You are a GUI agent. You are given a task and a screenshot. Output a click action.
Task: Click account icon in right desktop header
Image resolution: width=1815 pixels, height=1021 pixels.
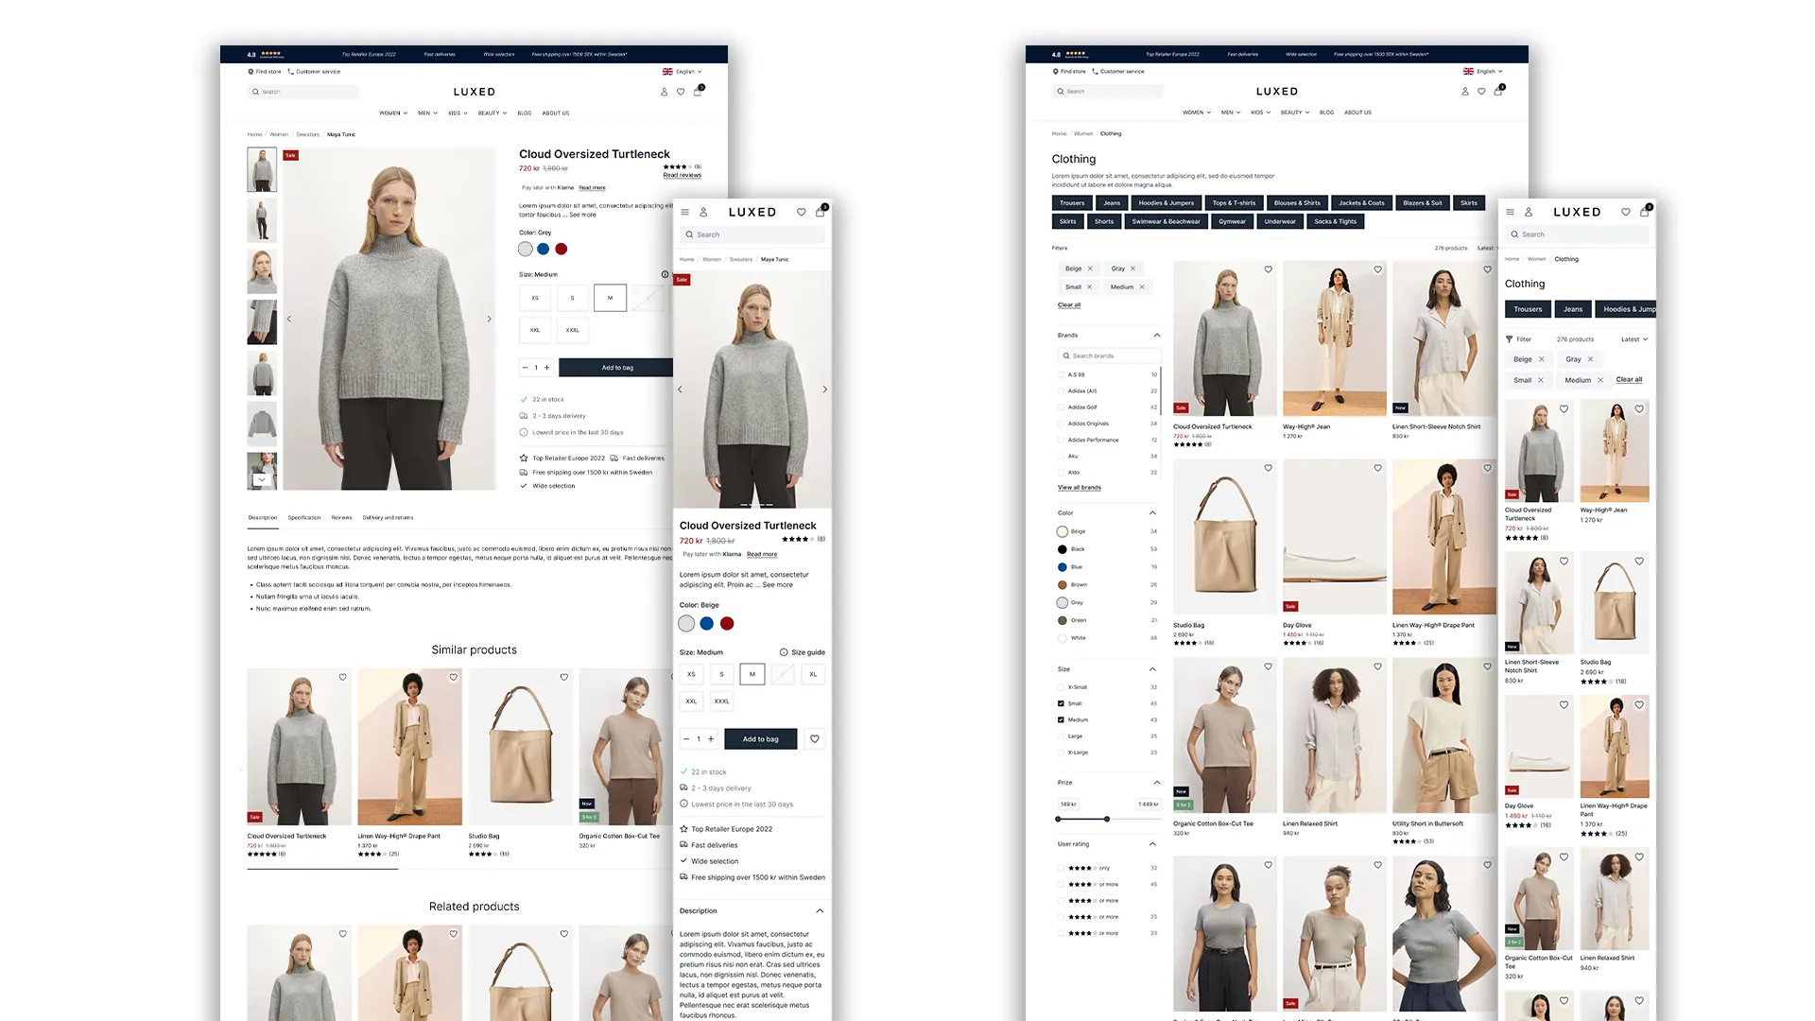[1465, 92]
